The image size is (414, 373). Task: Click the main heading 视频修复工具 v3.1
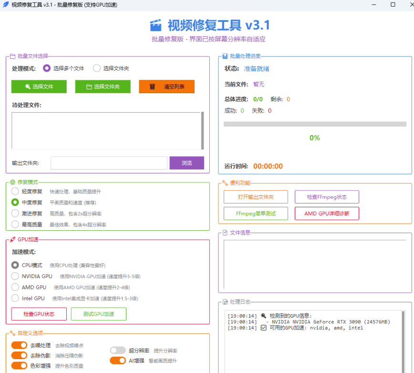(219, 25)
